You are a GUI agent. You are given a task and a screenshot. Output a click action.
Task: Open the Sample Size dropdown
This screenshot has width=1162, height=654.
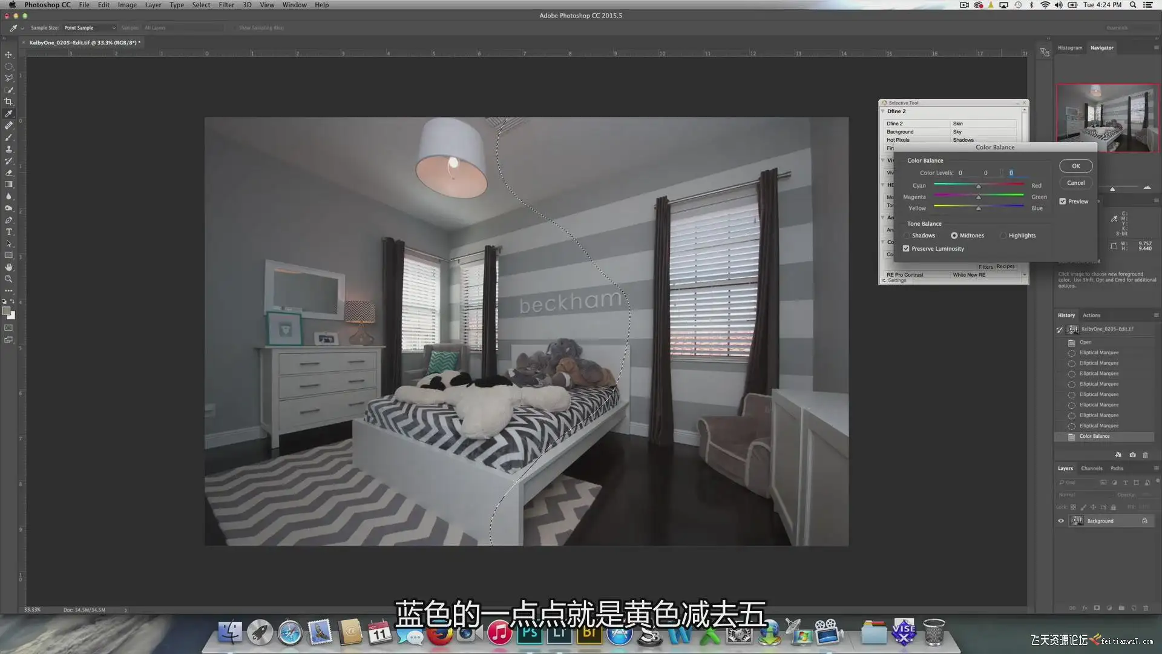pyautogui.click(x=90, y=28)
